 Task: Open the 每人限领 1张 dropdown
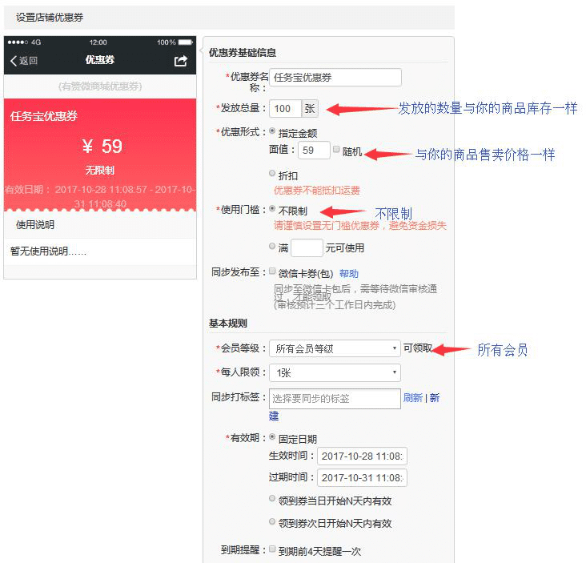[335, 372]
